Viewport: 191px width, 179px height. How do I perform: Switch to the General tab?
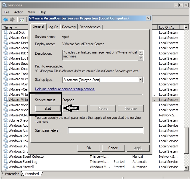[38, 26]
